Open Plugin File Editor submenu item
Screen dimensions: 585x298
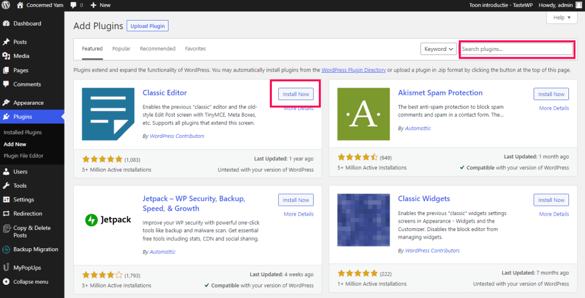click(23, 156)
